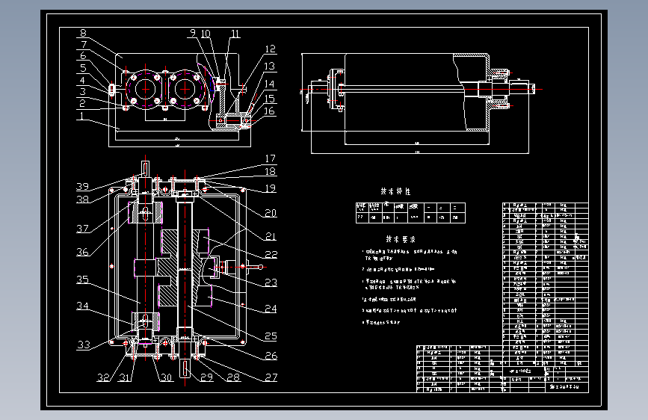The image size is (648, 420).
Task: Select part callout number 22
Action: pyautogui.click(x=271, y=254)
